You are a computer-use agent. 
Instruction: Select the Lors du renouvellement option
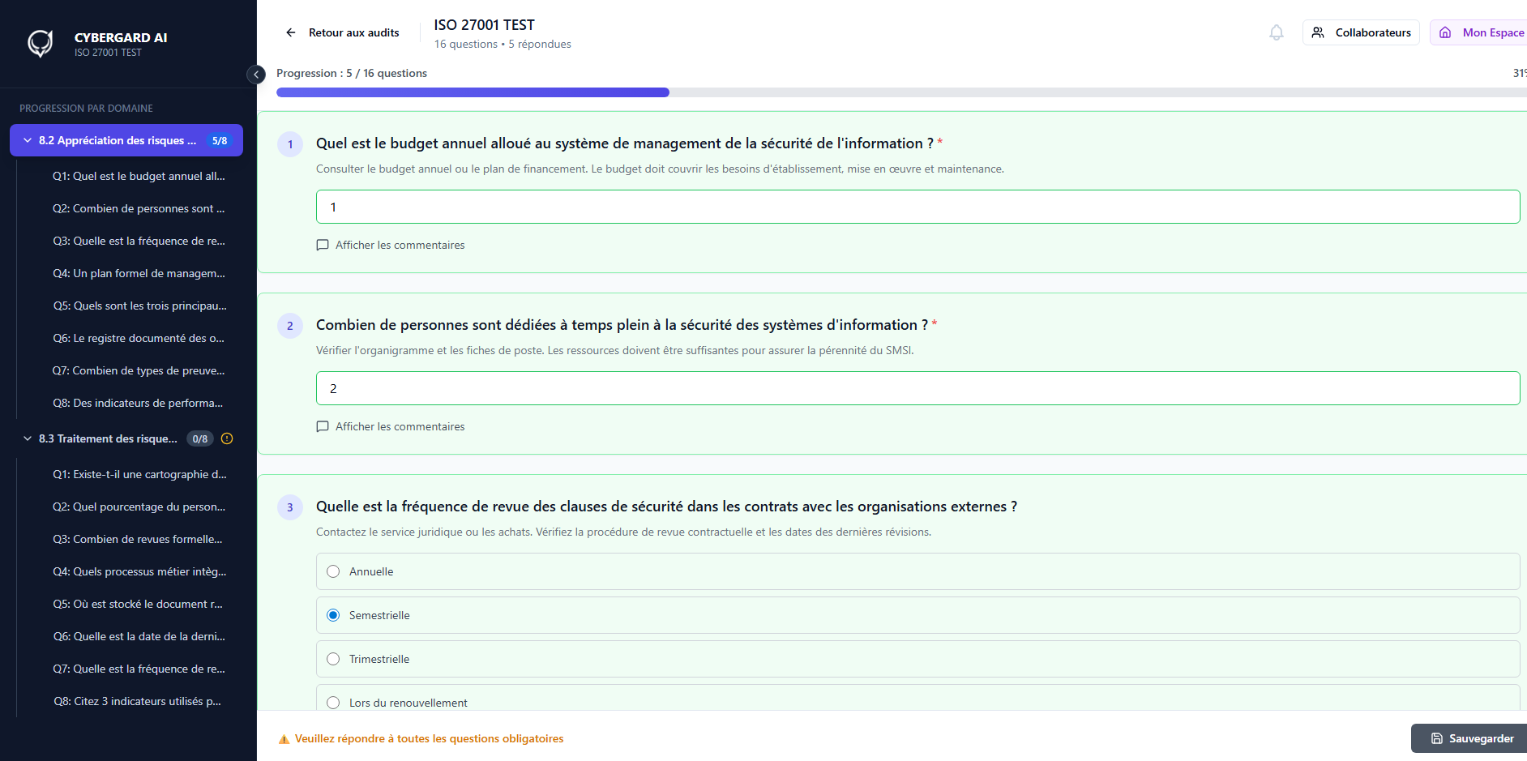[x=333, y=703]
